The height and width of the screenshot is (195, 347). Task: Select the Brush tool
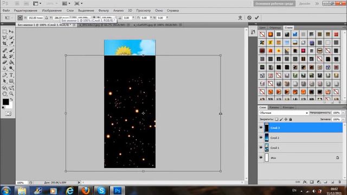click(x=11, y=50)
